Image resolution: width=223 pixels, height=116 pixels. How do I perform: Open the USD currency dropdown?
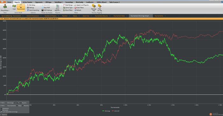(18, 103)
